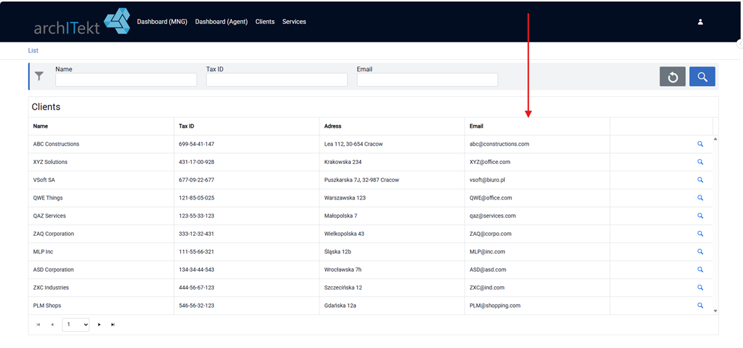The height and width of the screenshot is (348, 743).
Task: Open Dashboard (Agent) menu
Action: [x=221, y=21]
